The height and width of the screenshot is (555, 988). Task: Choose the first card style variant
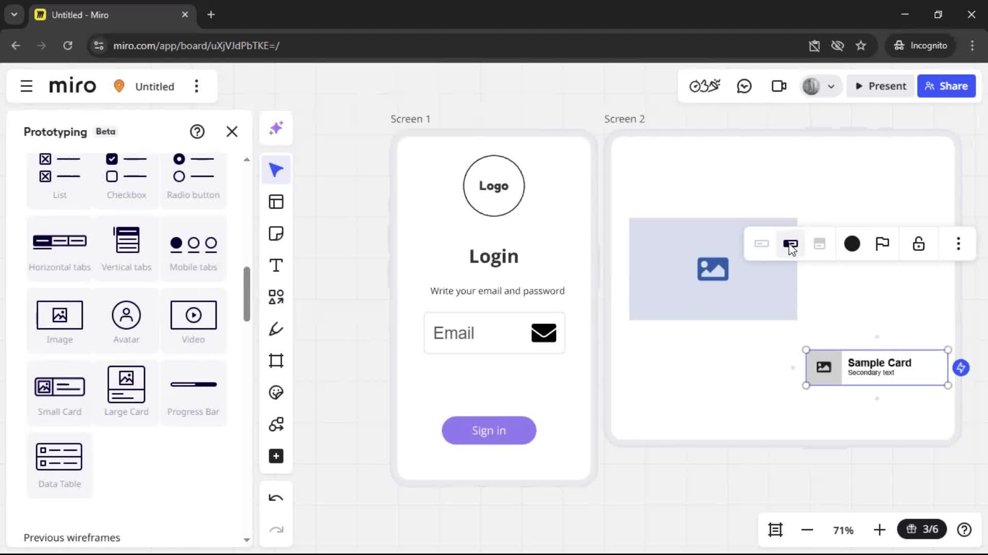click(762, 244)
